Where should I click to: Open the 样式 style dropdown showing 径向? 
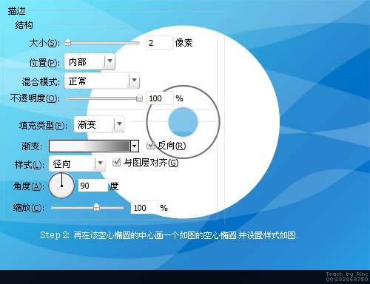tap(77, 163)
